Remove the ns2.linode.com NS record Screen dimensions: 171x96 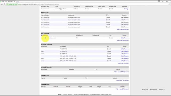tap(126, 20)
